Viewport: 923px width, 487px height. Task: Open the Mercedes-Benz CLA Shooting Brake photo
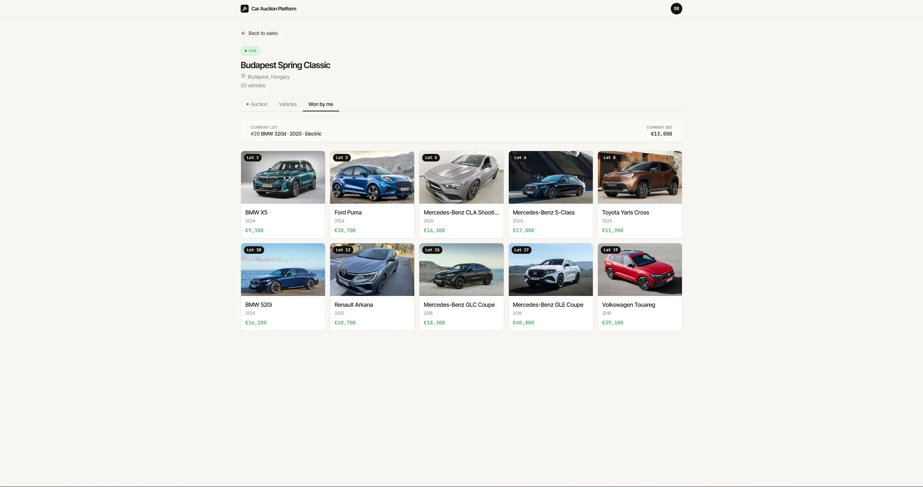pyautogui.click(x=461, y=177)
